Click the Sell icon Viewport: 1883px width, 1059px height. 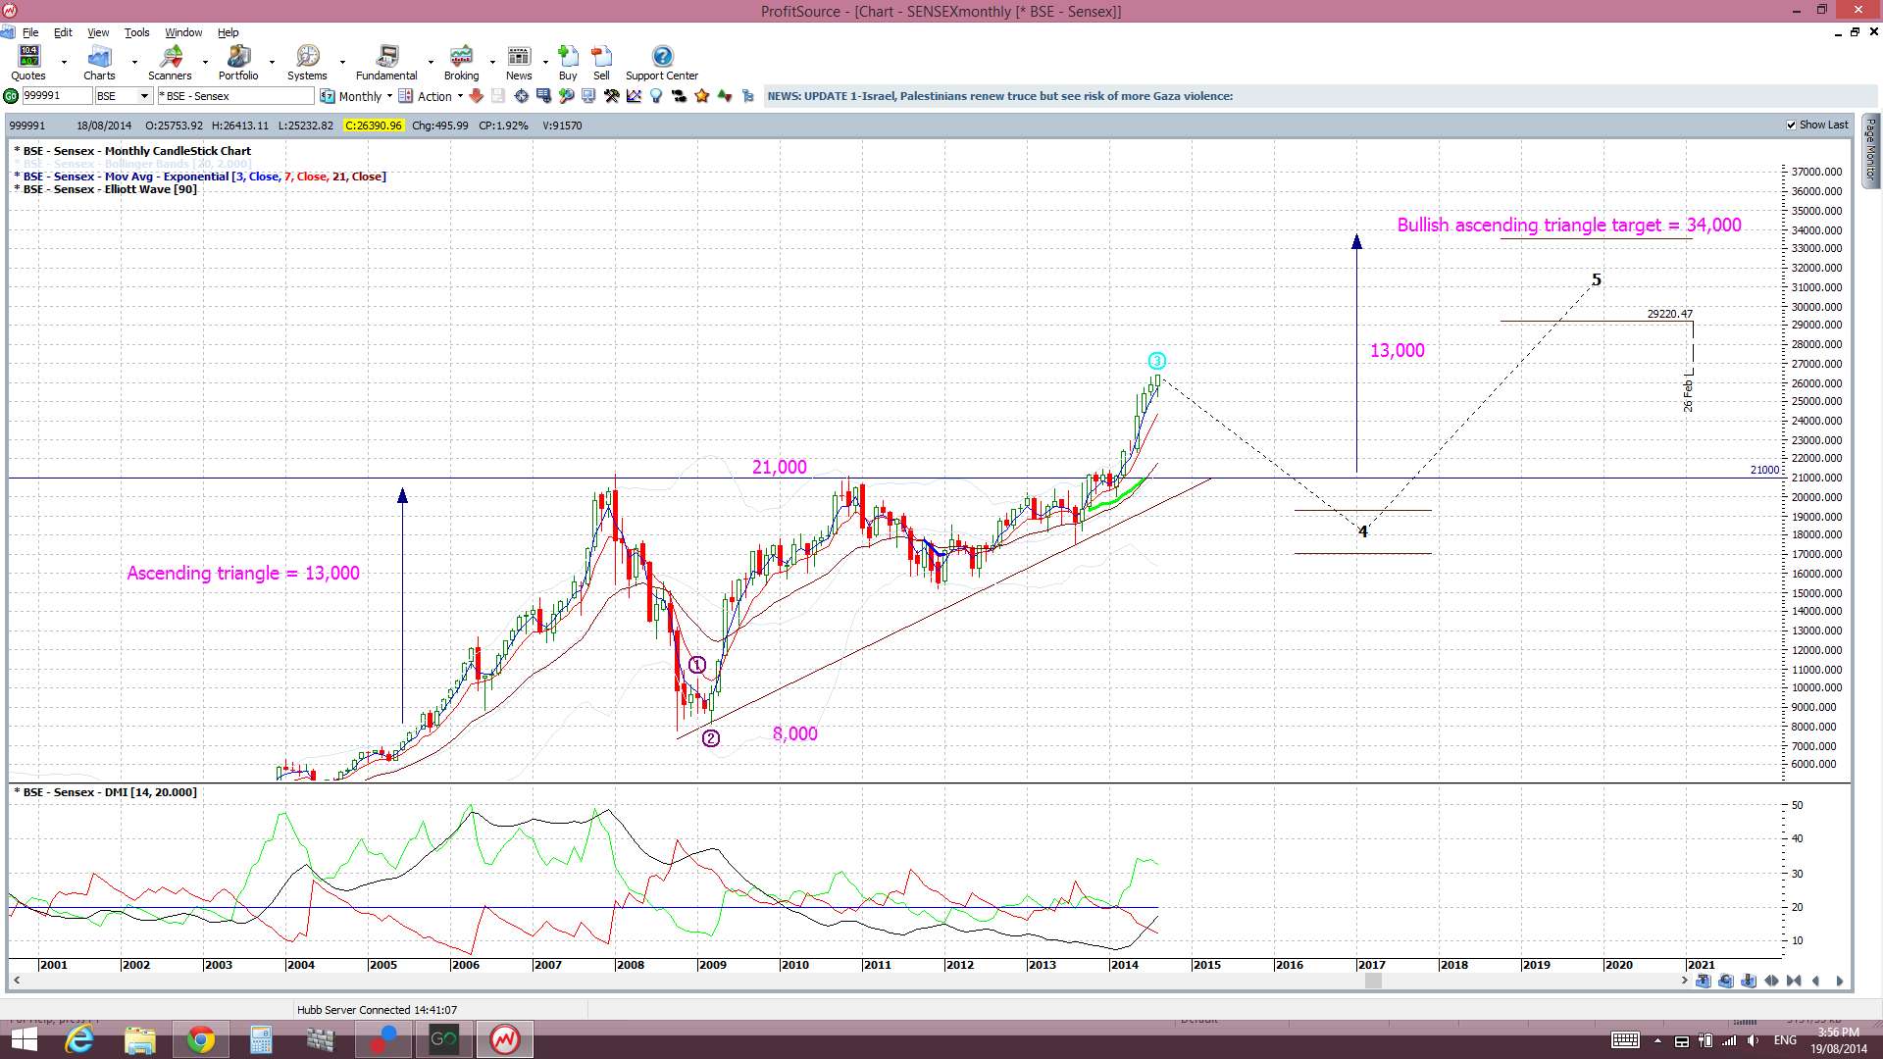click(x=601, y=63)
